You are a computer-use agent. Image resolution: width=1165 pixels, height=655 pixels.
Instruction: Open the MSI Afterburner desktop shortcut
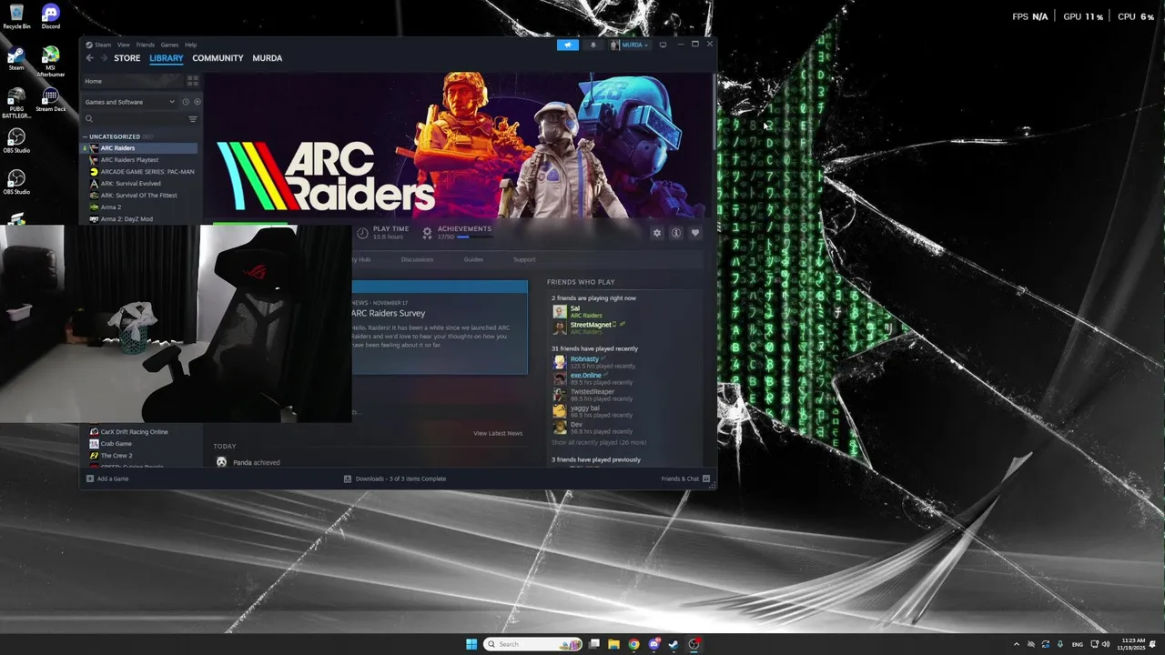51,62
